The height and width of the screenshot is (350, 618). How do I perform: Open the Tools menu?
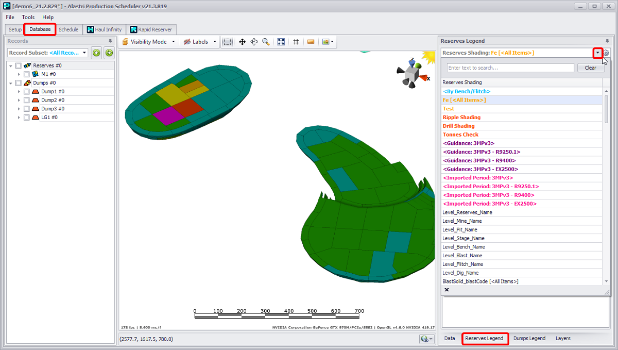tap(28, 17)
